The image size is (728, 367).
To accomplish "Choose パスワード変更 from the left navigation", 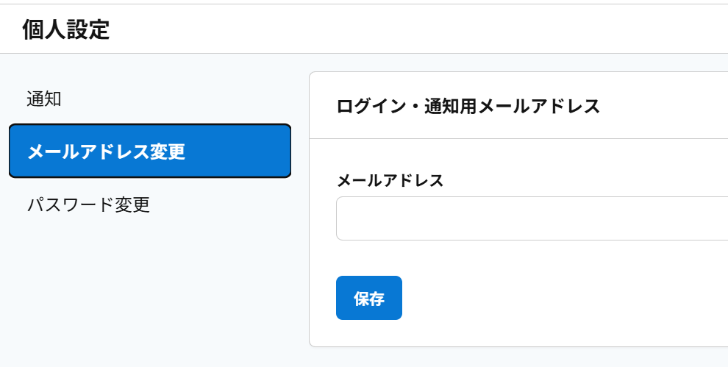I will point(88,204).
